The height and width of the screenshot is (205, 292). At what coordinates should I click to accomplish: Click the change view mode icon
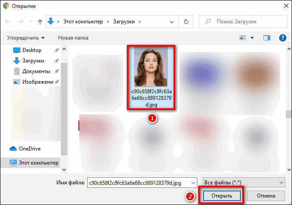coord(243,38)
